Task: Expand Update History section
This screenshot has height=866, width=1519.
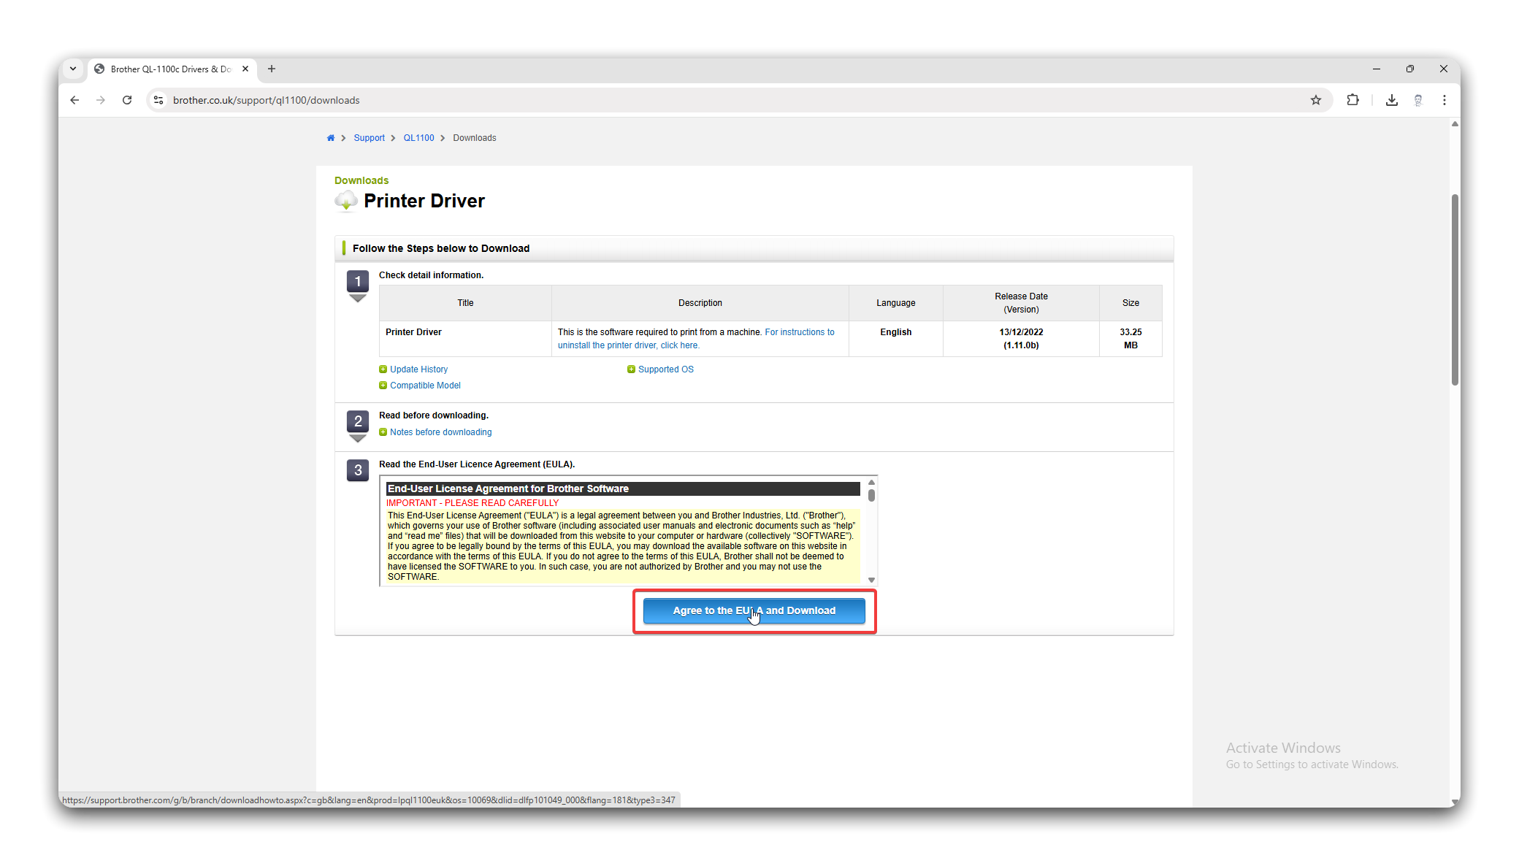Action: 418,369
